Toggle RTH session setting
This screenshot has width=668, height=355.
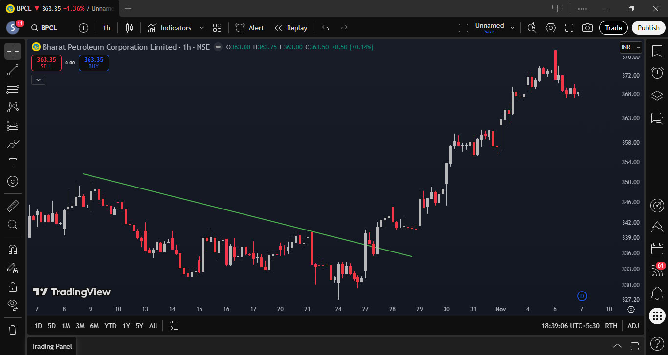tap(611, 326)
